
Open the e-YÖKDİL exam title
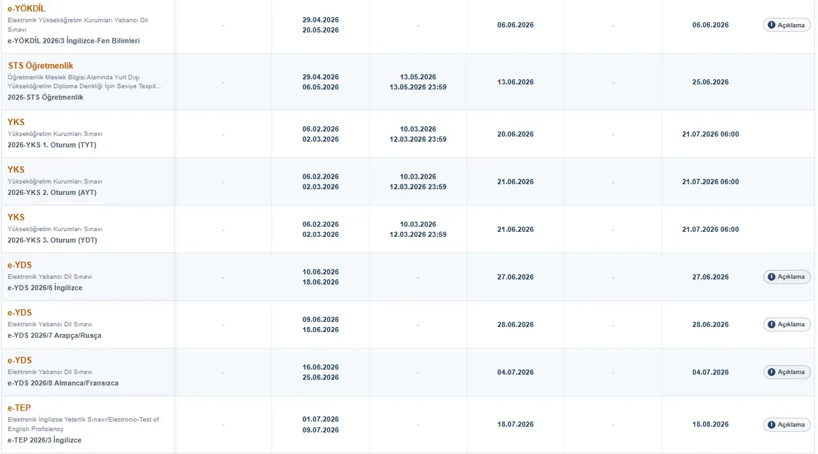(x=26, y=8)
